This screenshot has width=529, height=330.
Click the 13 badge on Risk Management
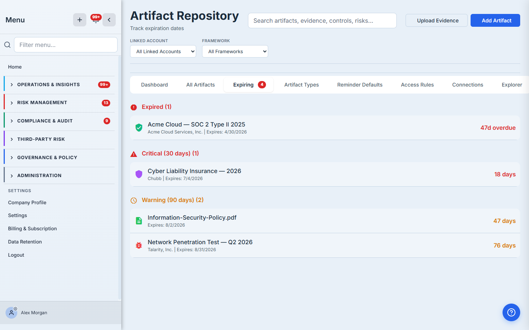point(106,103)
